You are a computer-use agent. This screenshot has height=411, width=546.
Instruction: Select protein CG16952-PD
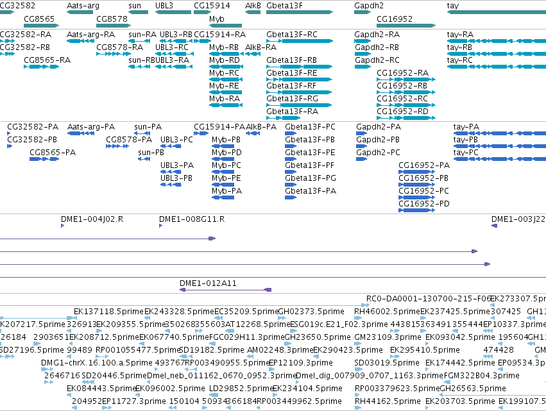(424, 204)
